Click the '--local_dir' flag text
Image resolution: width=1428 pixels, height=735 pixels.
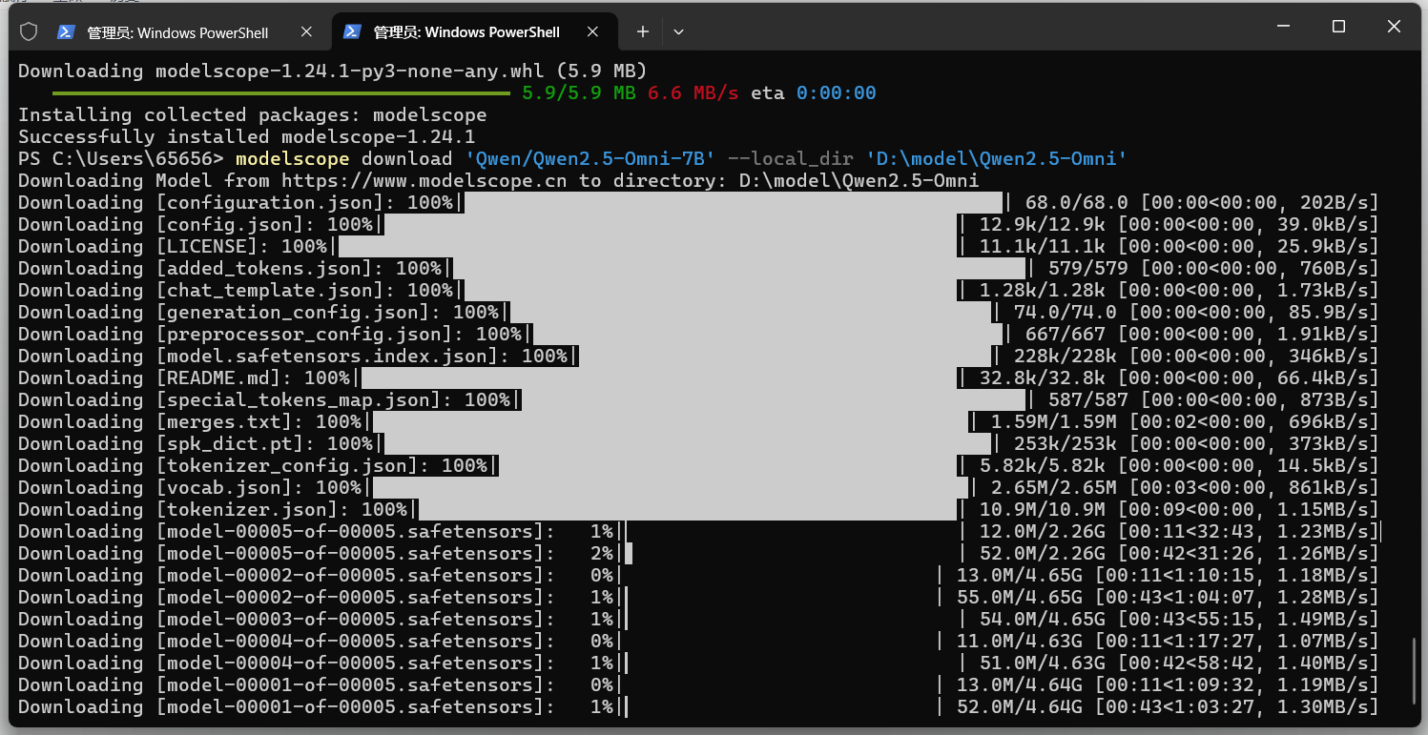tap(791, 158)
